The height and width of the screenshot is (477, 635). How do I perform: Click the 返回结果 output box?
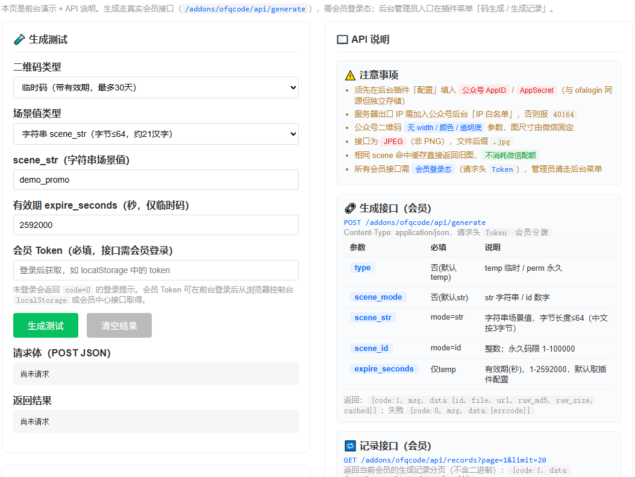[156, 422]
